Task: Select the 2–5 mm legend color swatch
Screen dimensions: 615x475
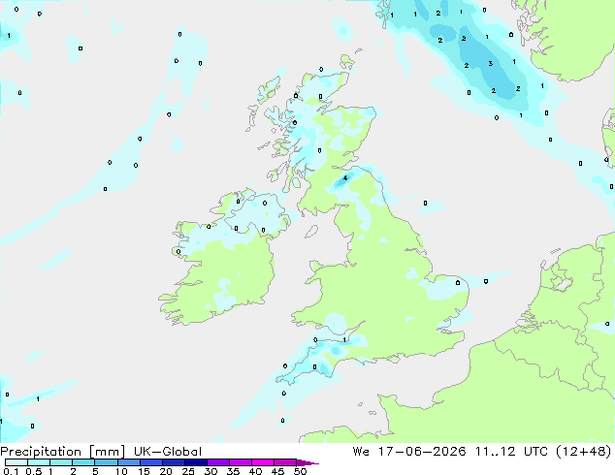Action: tap(84, 462)
